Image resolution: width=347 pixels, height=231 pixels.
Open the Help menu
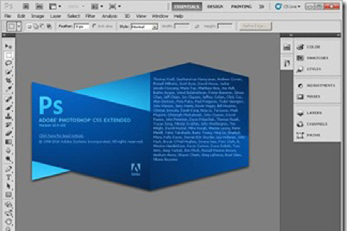click(x=179, y=16)
